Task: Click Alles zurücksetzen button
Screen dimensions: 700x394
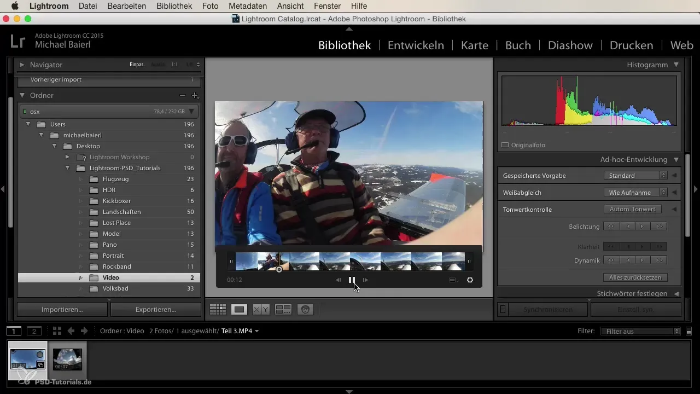Action: tap(635, 277)
